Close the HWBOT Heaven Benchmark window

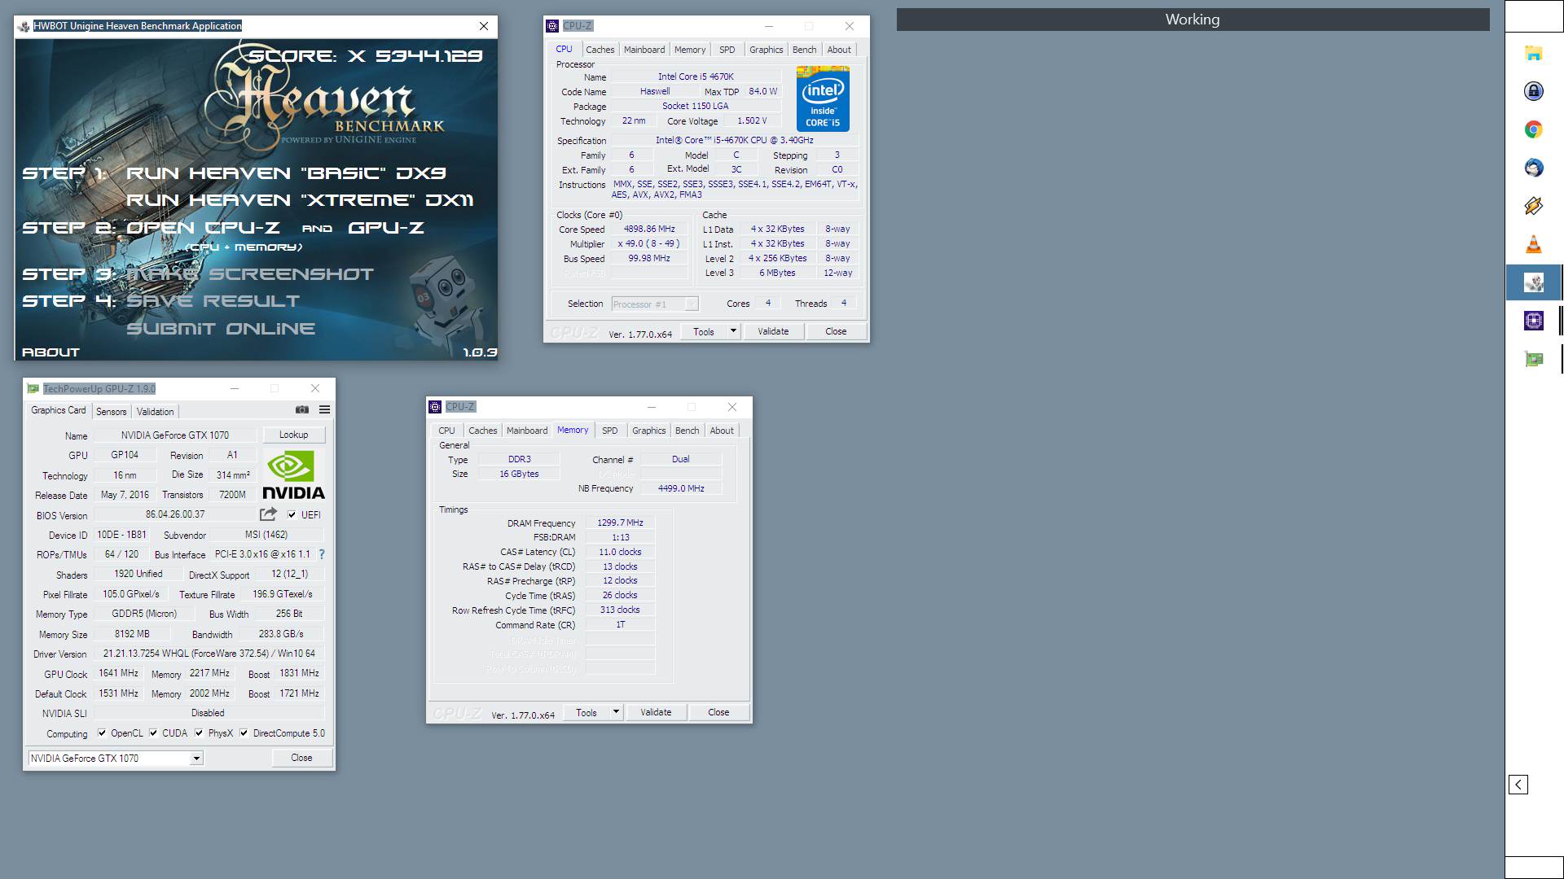point(483,26)
